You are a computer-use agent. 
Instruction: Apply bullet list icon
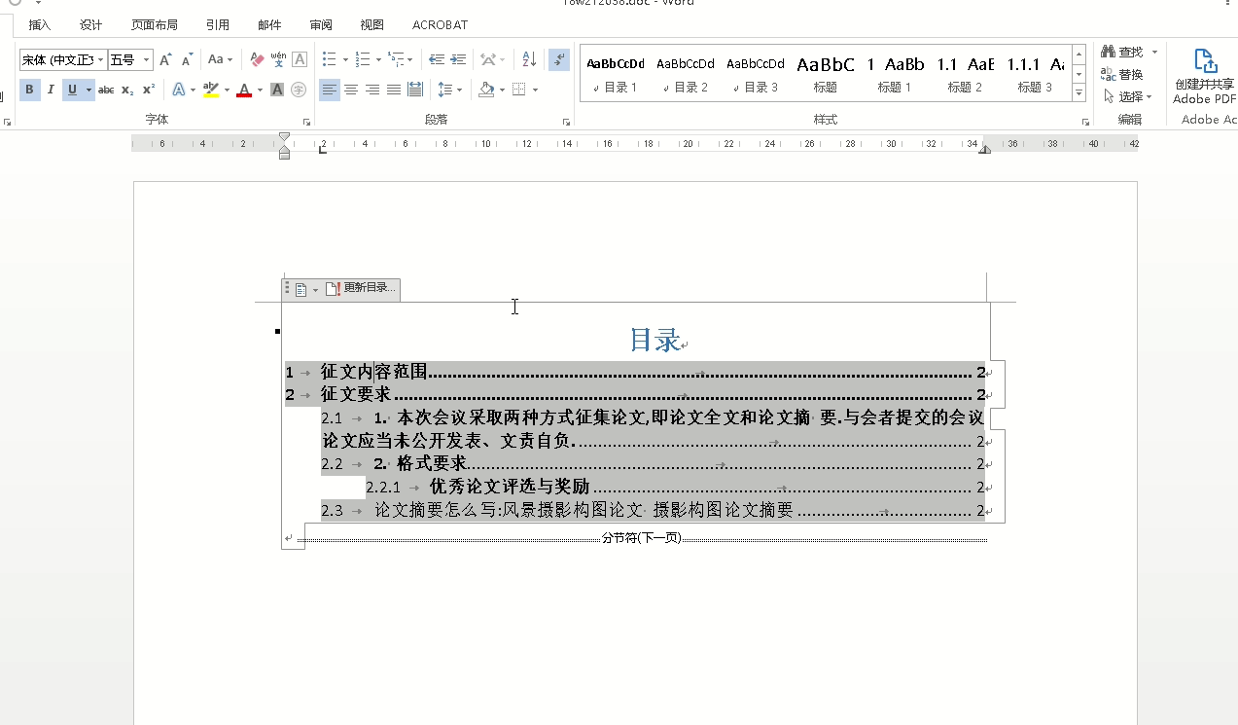pyautogui.click(x=329, y=60)
